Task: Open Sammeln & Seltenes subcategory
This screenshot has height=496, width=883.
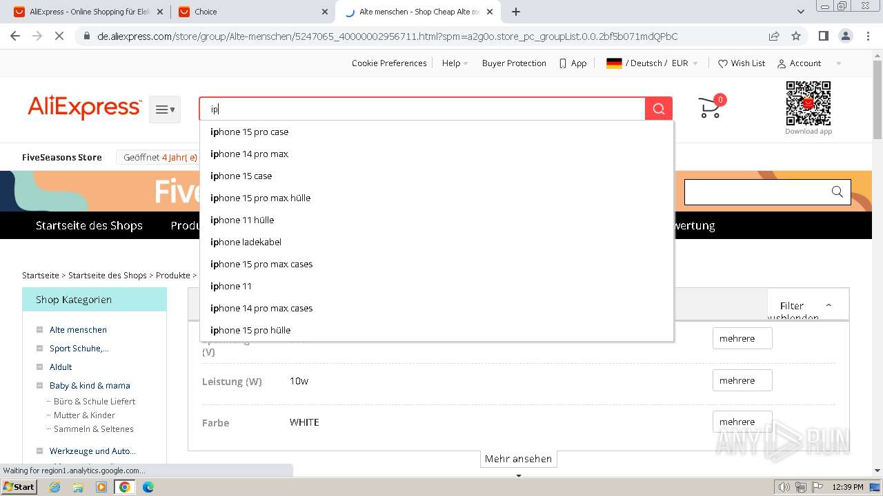Action: coord(94,428)
